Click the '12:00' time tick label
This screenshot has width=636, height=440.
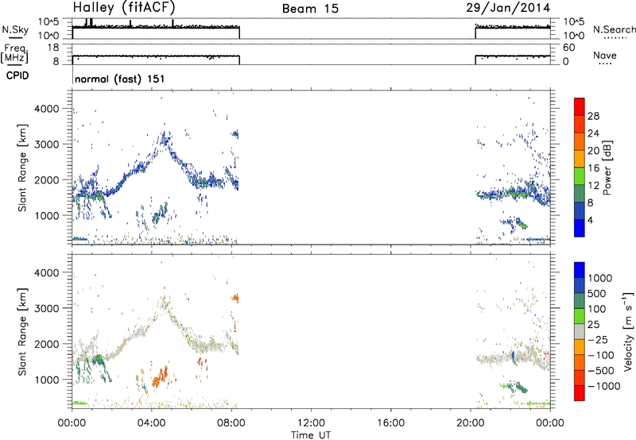point(311,423)
